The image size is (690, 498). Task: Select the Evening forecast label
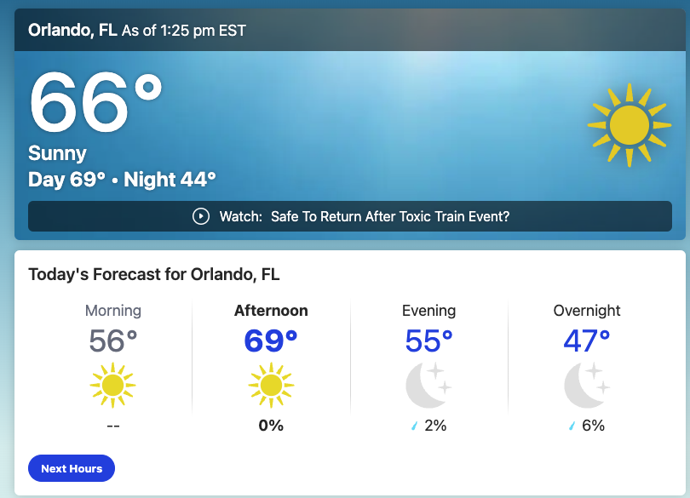pyautogui.click(x=428, y=311)
